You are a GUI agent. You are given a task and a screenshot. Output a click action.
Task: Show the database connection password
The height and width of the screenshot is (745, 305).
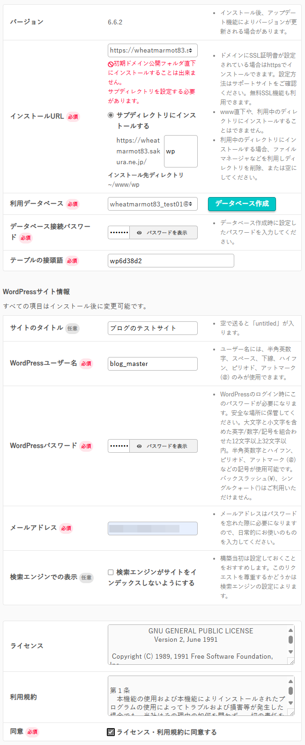[x=164, y=233]
